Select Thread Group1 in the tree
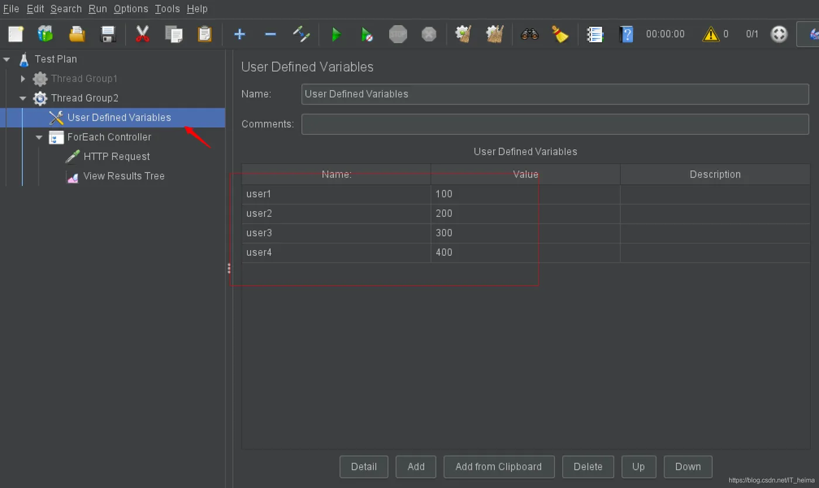The height and width of the screenshot is (488, 819). [84, 78]
